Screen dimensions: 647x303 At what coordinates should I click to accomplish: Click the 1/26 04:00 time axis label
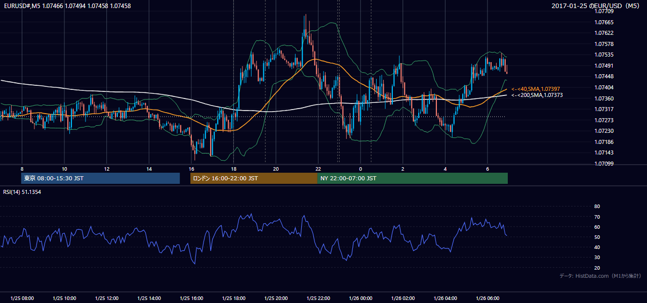coord(446,298)
